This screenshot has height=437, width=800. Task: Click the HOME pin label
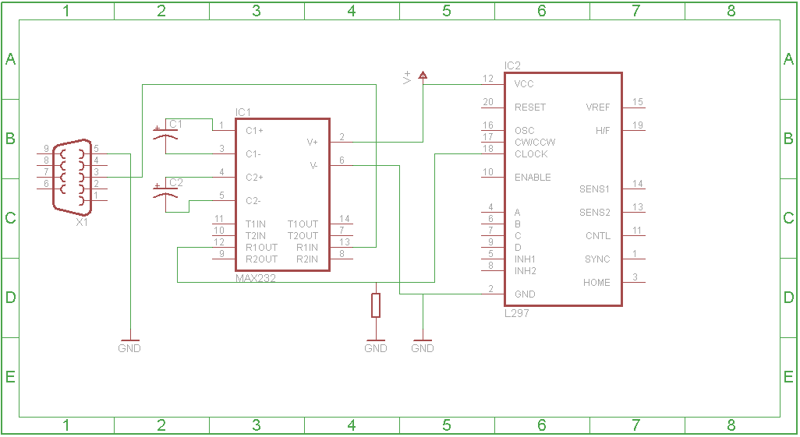tap(596, 283)
